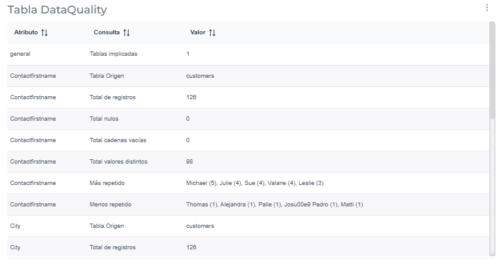Image resolution: width=501 pixels, height=264 pixels.
Task: Click the Tabla DataQuality title
Action: point(57,10)
